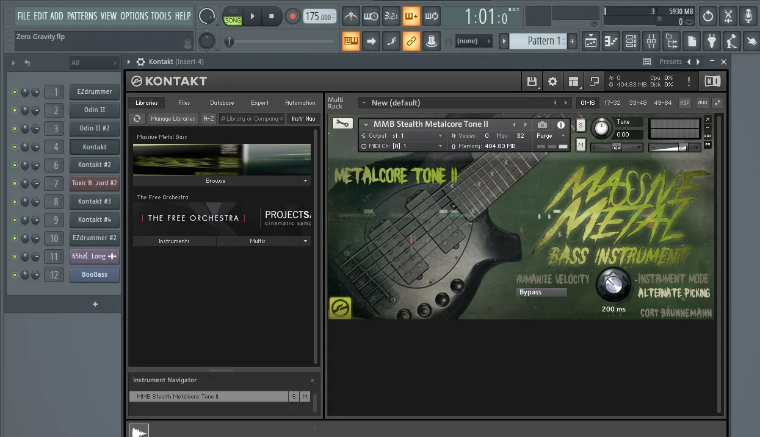Screen dimensions: 760x437
Task: Click the library refresh icon
Action: point(137,118)
